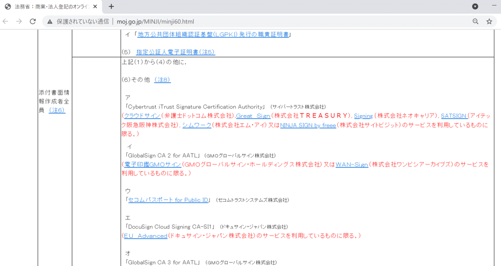Open the クラウドサイン link
This screenshot has width=501, height=266.
coord(141,116)
